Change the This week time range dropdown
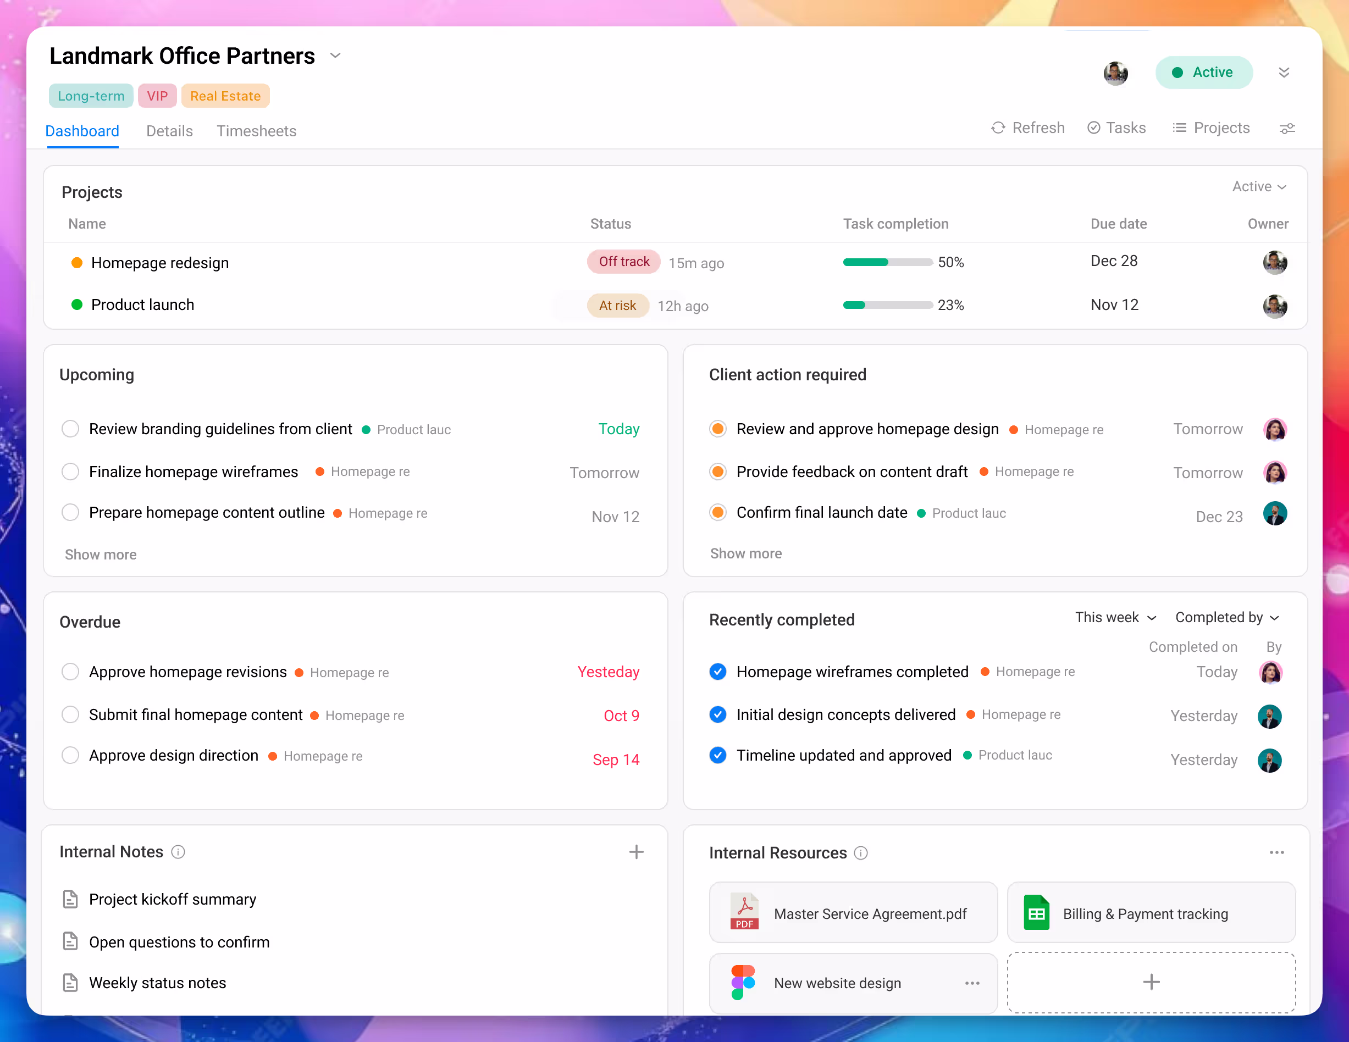1349x1042 pixels. point(1115,617)
